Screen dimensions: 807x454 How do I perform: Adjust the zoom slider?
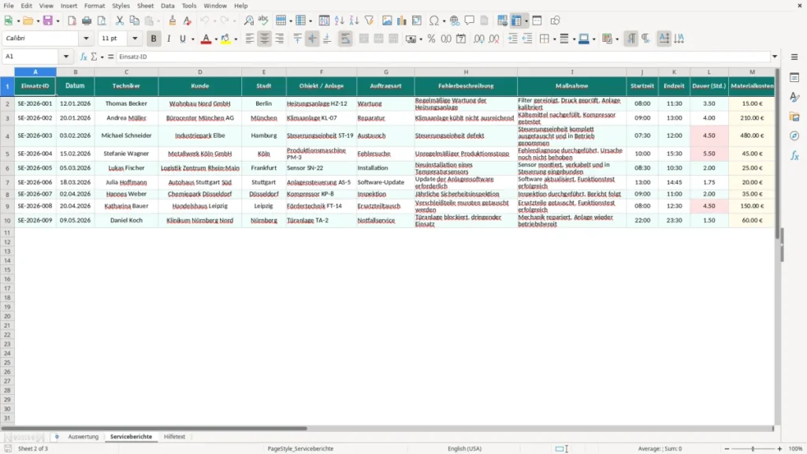coord(753,448)
